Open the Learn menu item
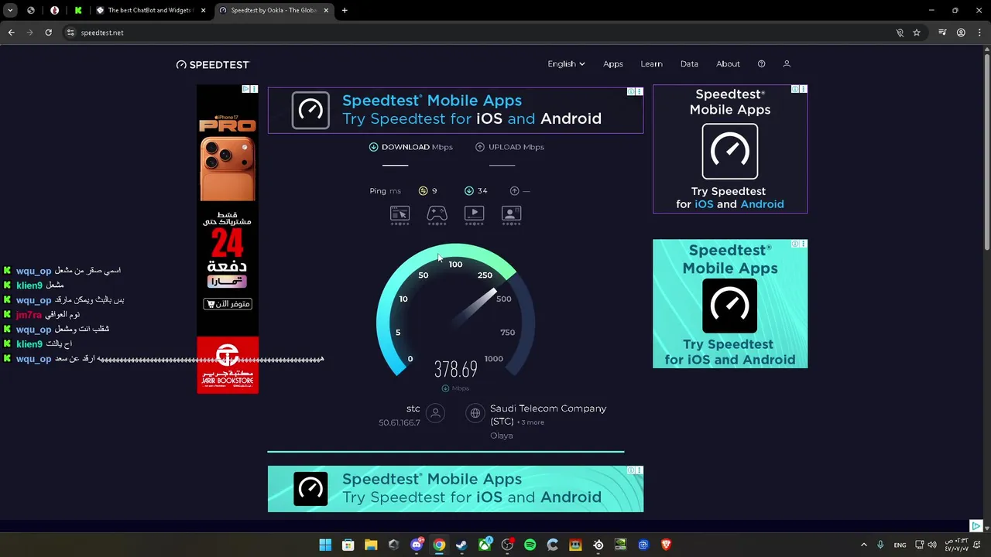Viewport: 991px width, 557px height. 651,64
